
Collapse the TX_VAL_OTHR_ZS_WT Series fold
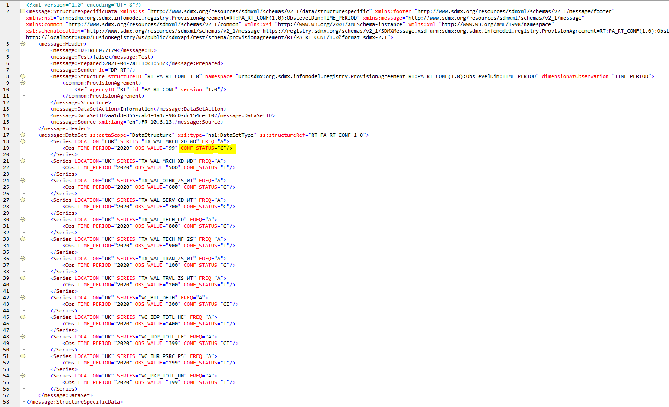coord(23,181)
